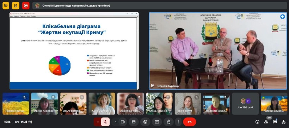Open the three-dot more options menu

pos(178,122)
